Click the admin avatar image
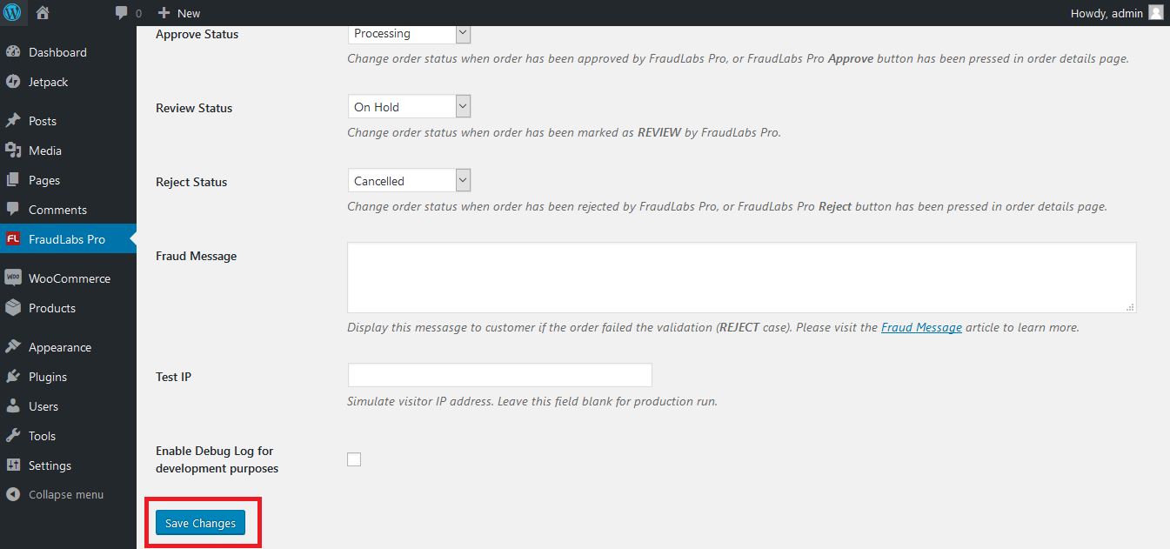The image size is (1170, 549). click(x=1155, y=13)
